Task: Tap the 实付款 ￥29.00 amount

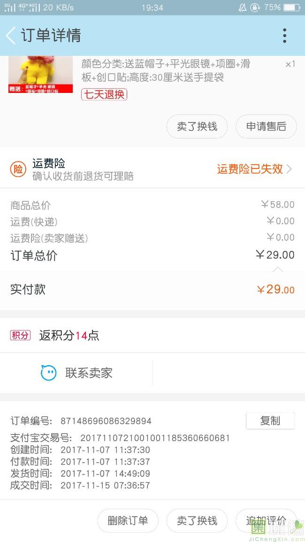Action: pos(275,290)
